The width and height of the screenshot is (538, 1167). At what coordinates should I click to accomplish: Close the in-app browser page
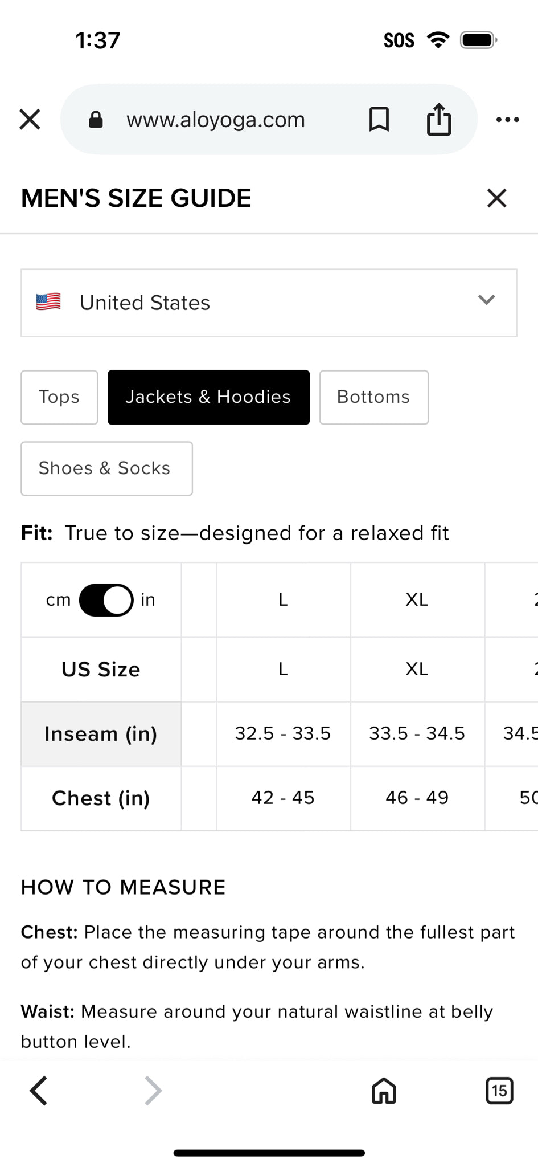[x=30, y=120]
